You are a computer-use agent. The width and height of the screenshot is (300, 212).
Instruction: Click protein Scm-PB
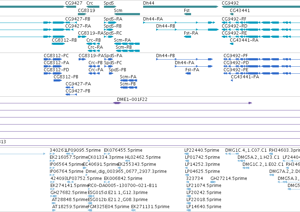(129, 87)
